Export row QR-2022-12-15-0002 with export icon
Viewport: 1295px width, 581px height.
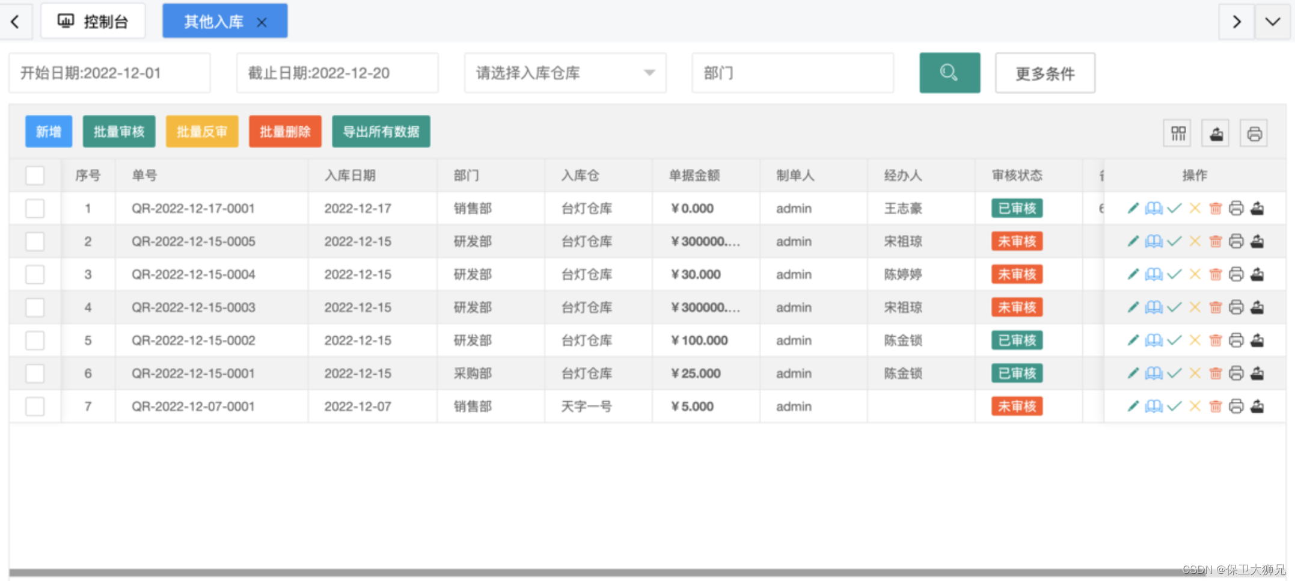pos(1257,340)
